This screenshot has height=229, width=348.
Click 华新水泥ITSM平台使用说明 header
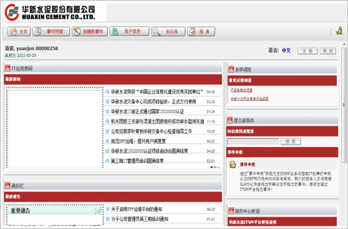click(x=282, y=222)
